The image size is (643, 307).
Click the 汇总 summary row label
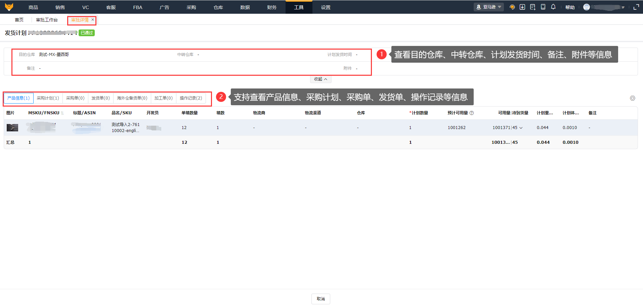[x=10, y=142]
